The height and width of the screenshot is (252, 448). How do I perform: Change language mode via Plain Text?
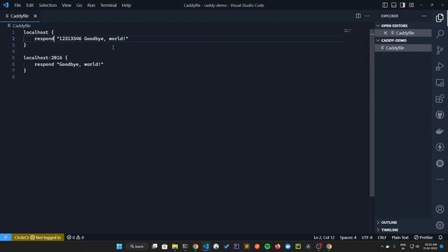(400, 237)
